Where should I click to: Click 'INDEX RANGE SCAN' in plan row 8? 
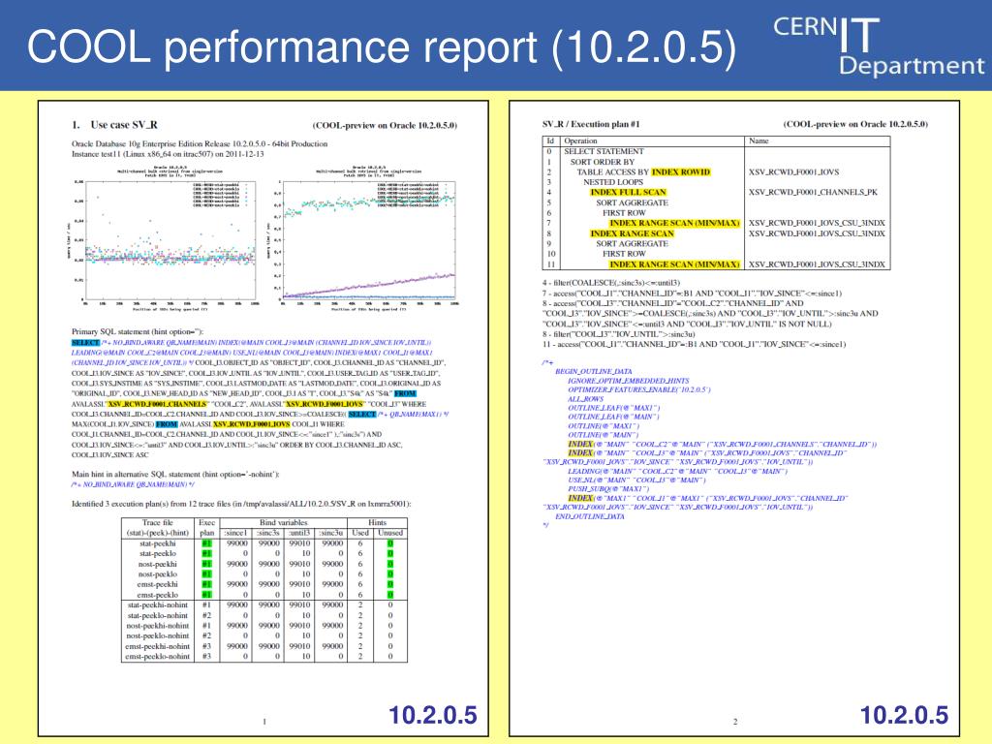(632, 233)
